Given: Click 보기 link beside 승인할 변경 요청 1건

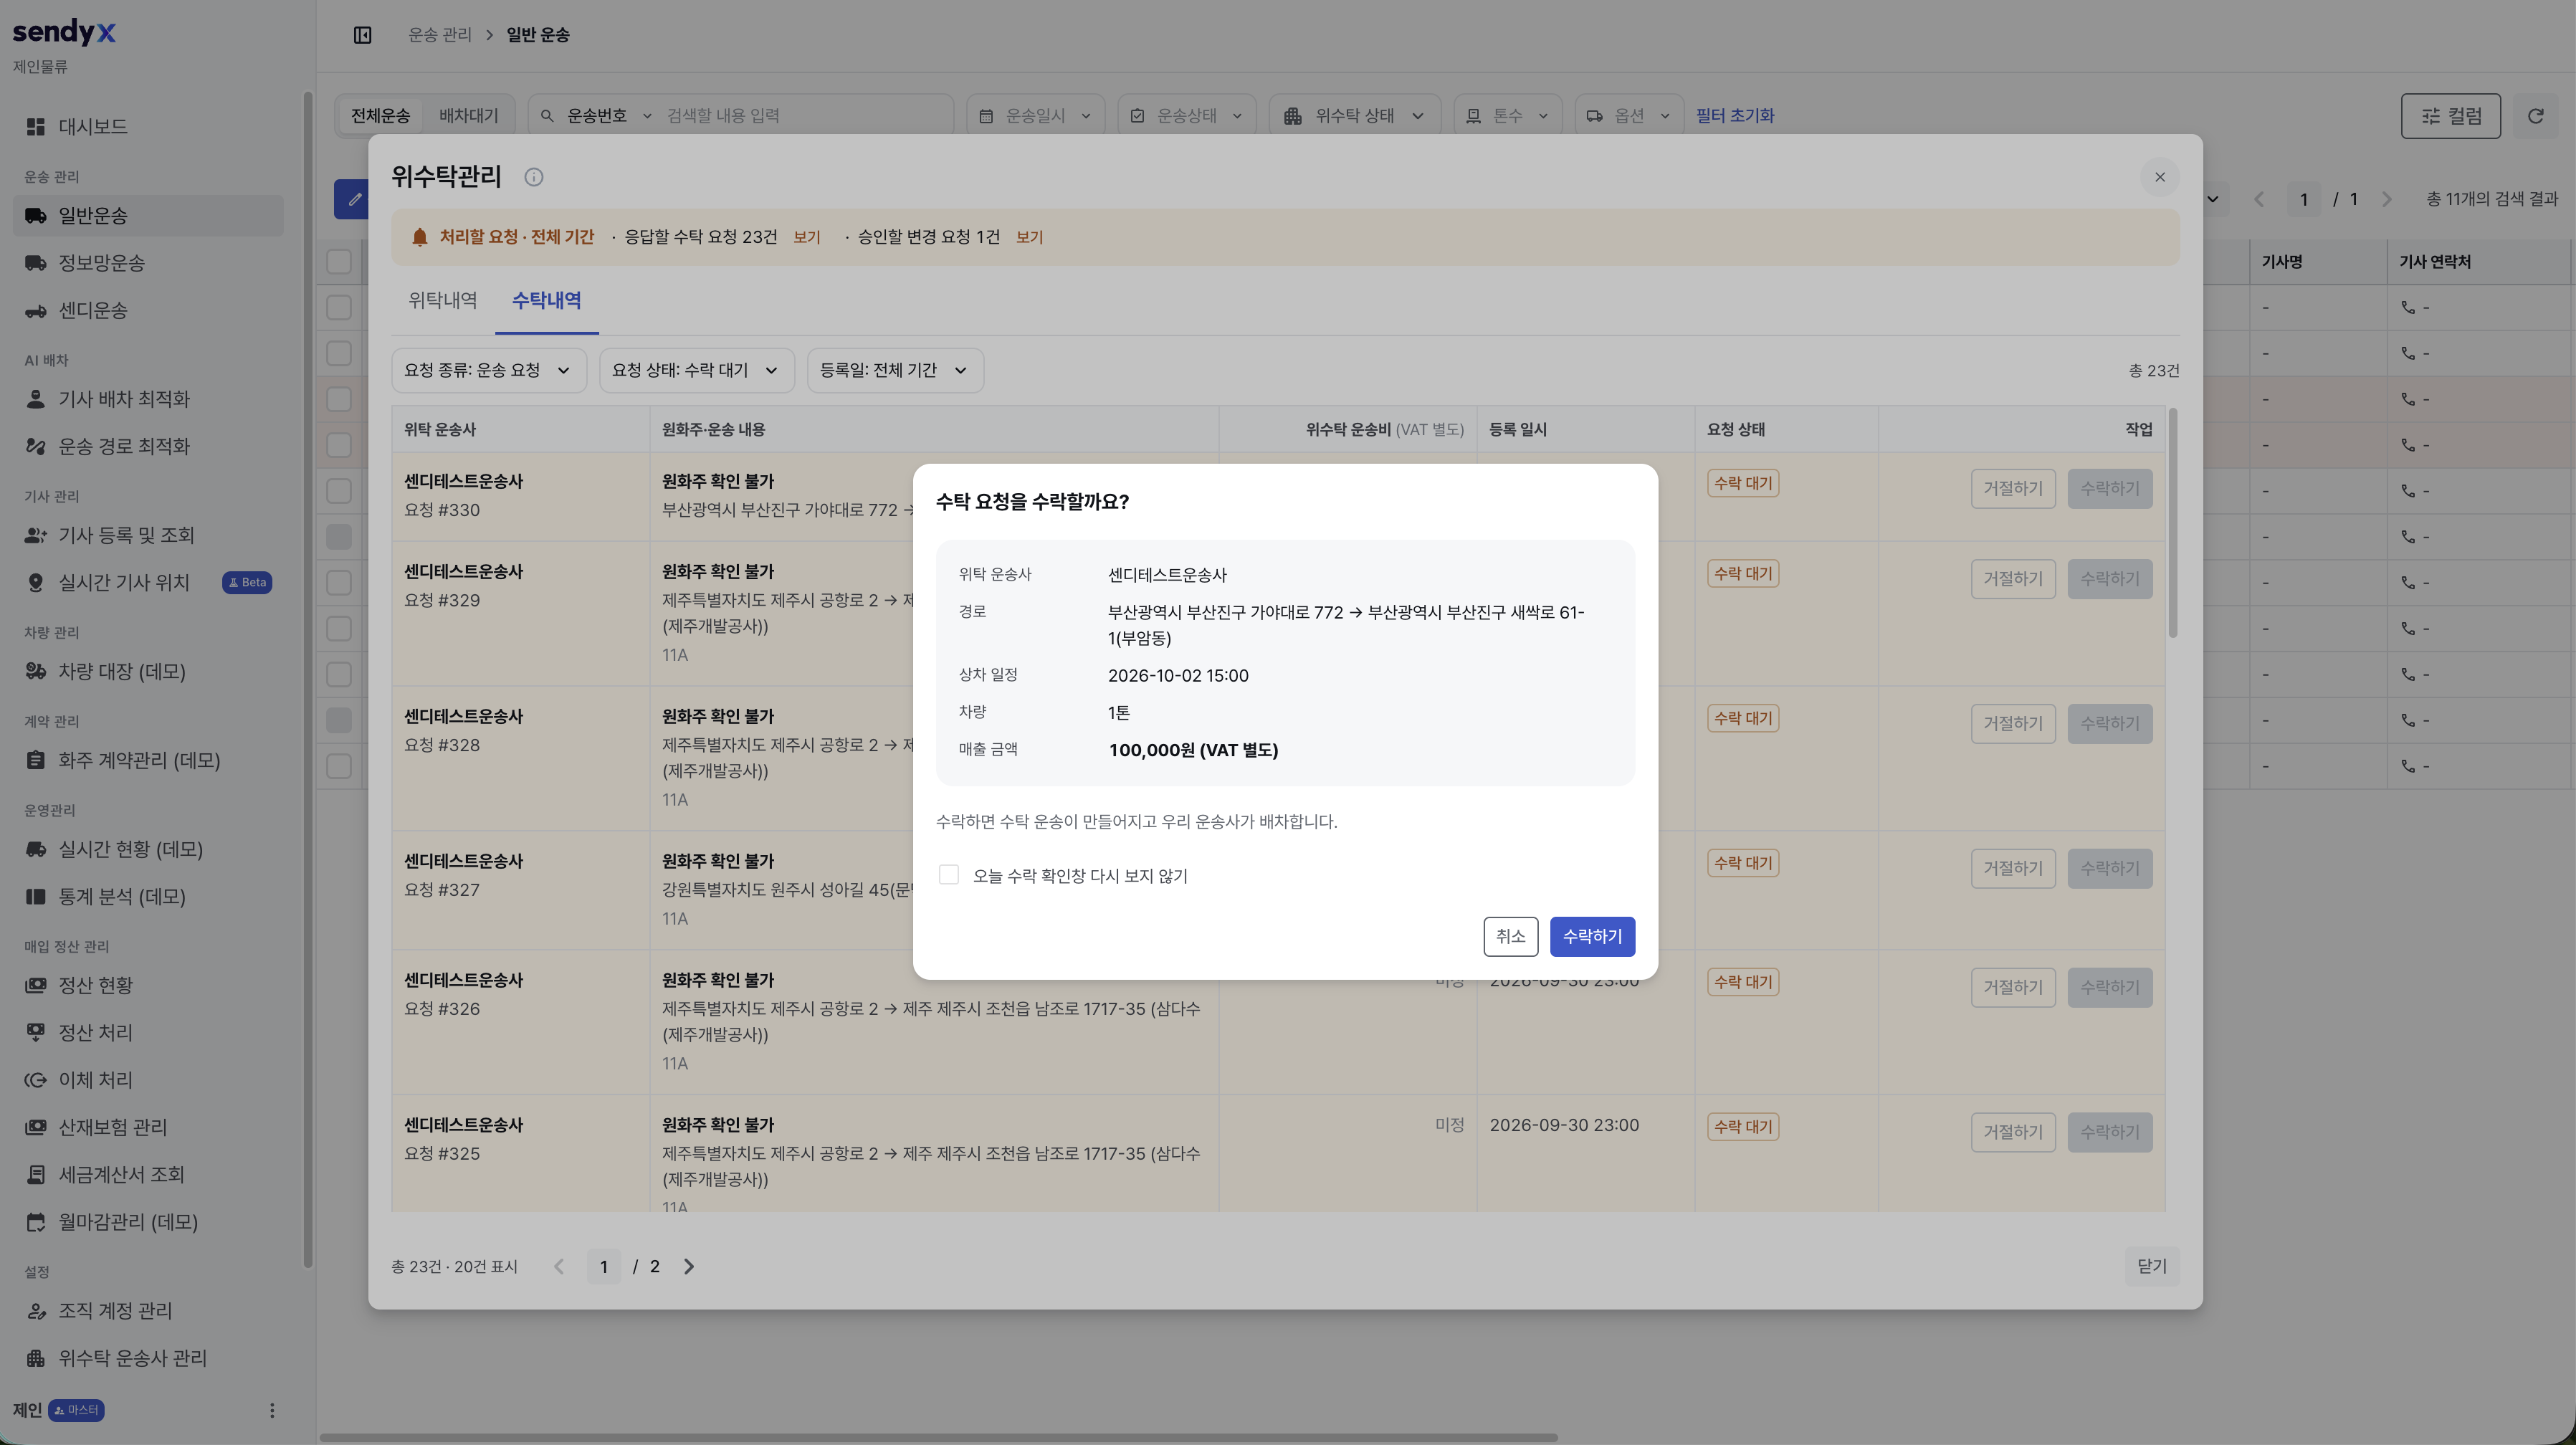Looking at the screenshot, I should tap(1029, 237).
